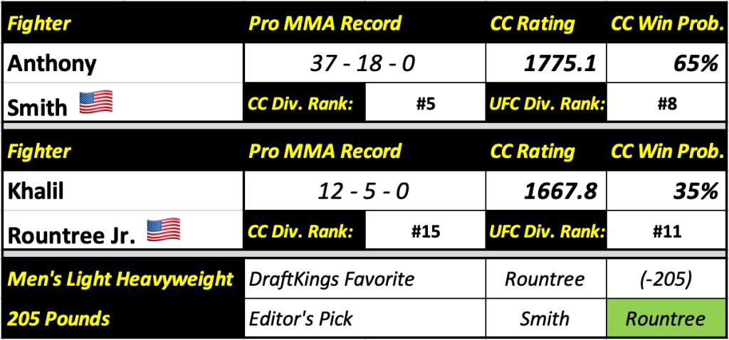Select the green Rountree Editor's Pick cell
The image size is (729, 340).
[x=664, y=318]
